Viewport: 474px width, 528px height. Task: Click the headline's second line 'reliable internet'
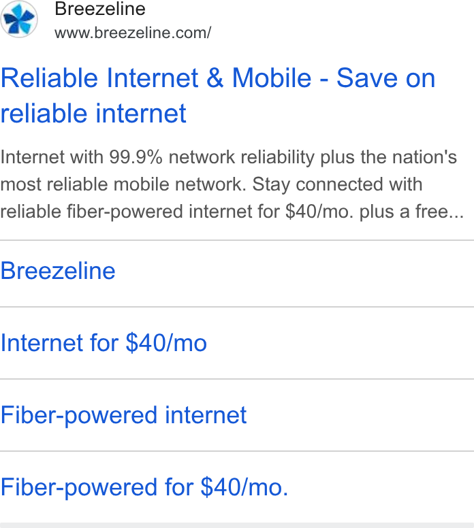(x=93, y=113)
